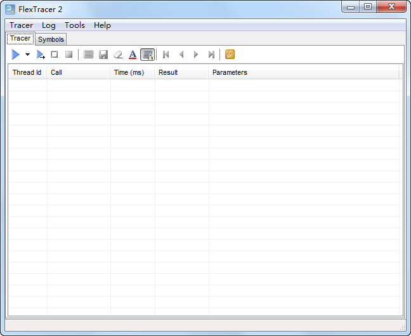Open the Tools menu
The image size is (411, 336).
tap(75, 25)
